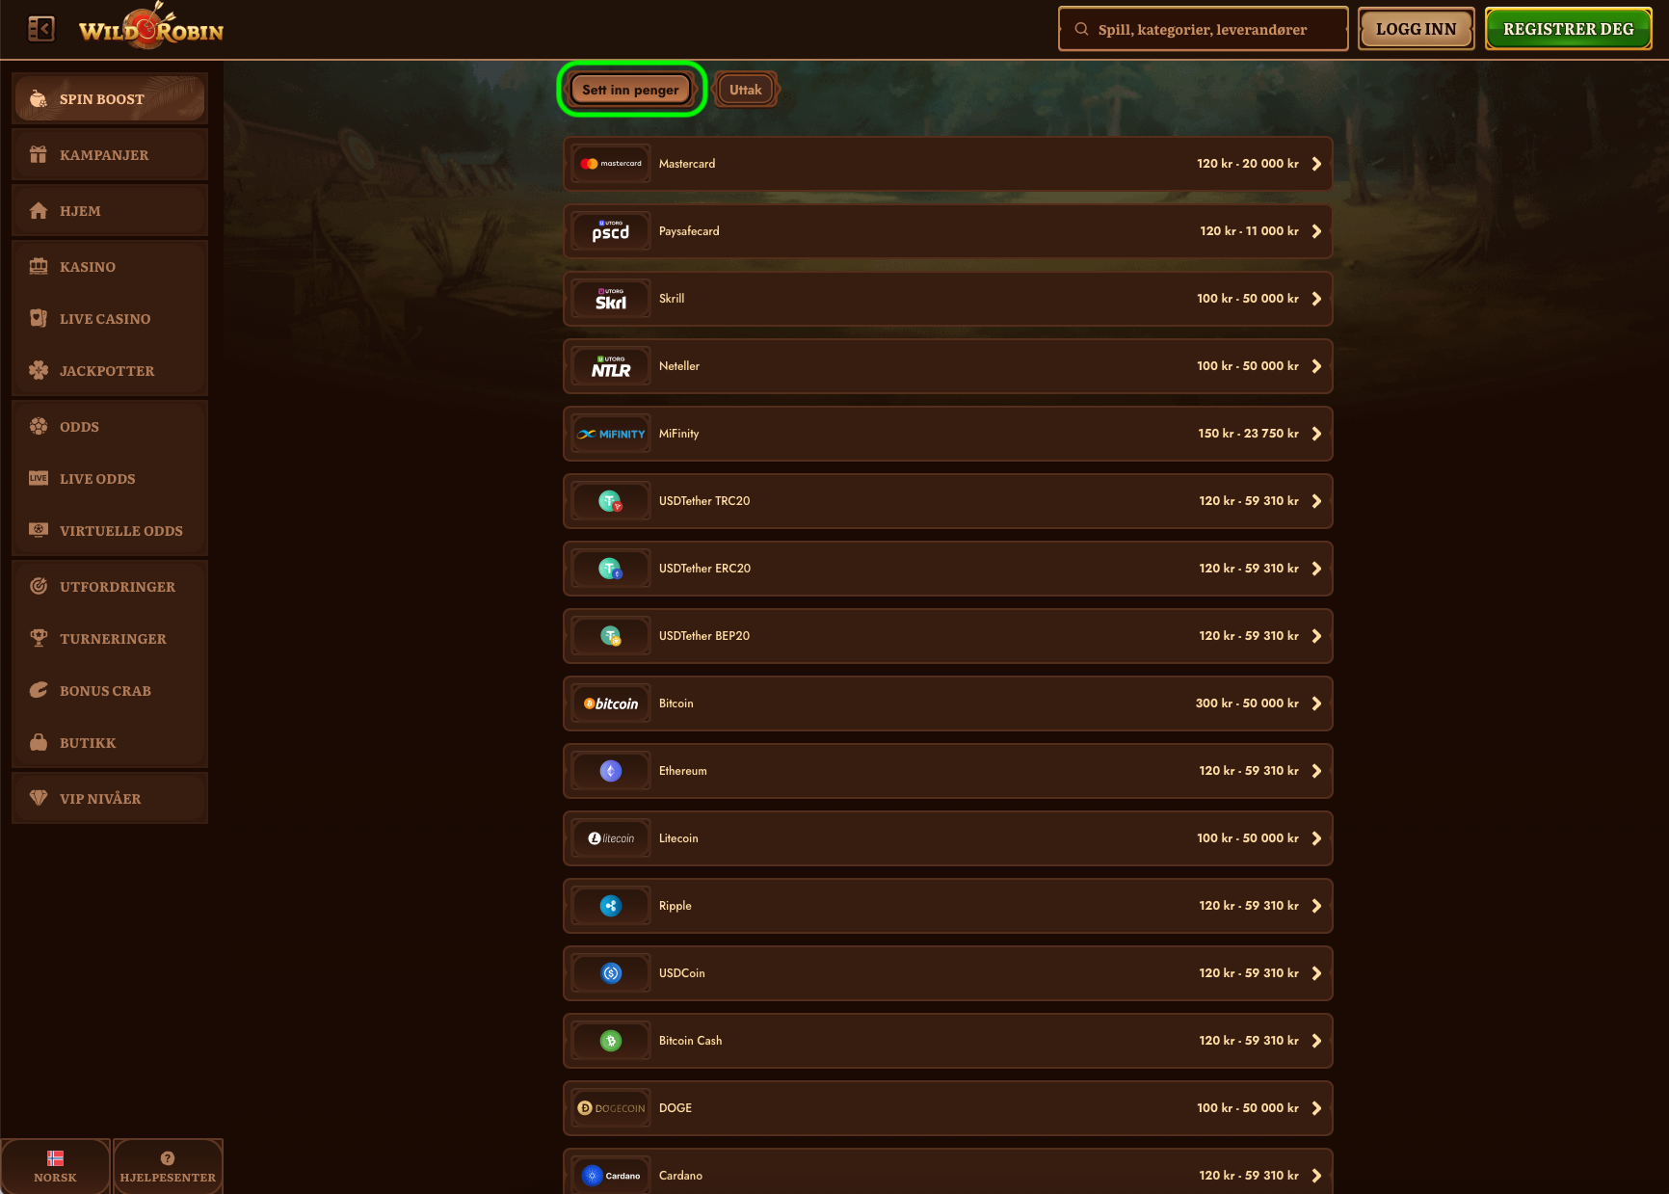The height and width of the screenshot is (1194, 1669).
Task: Open Jackpotter clover icon
Action: click(39, 370)
